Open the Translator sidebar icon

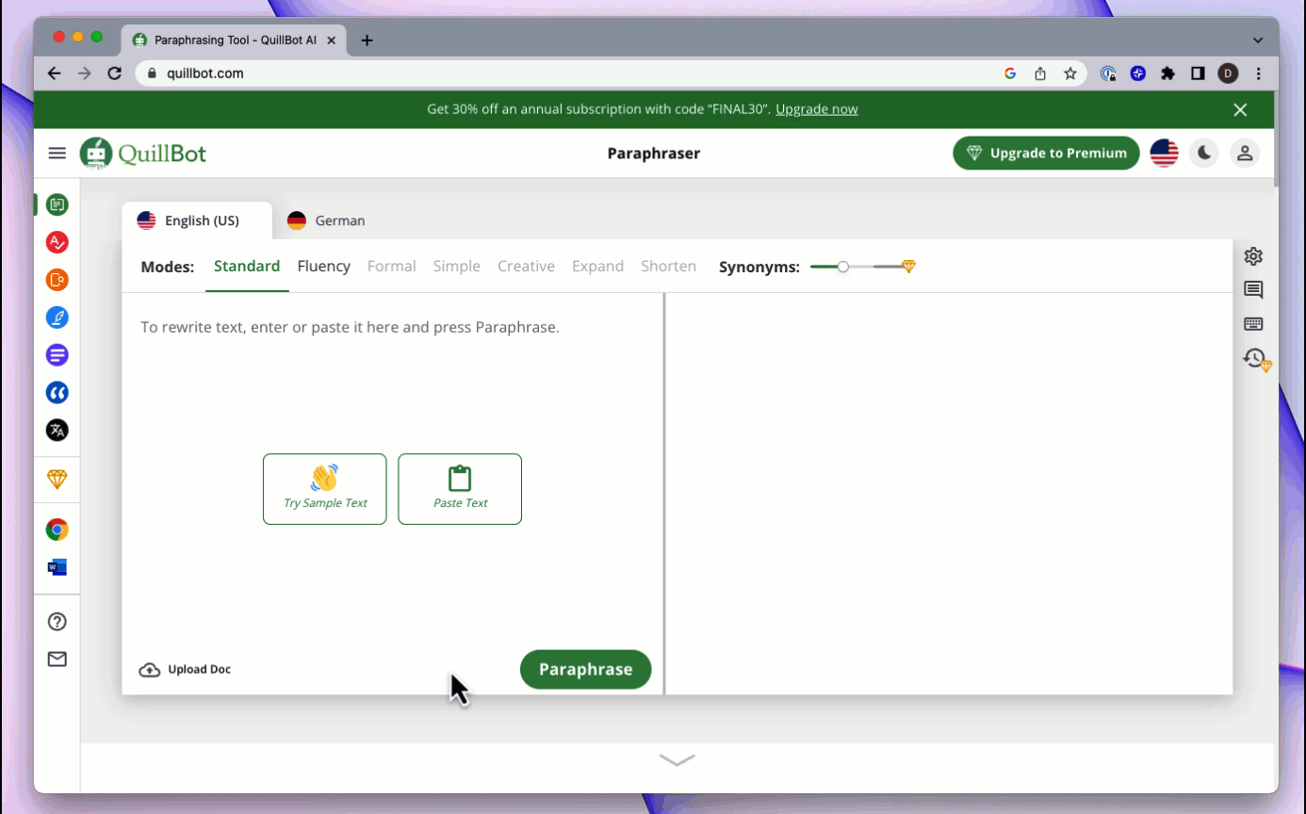coord(57,431)
